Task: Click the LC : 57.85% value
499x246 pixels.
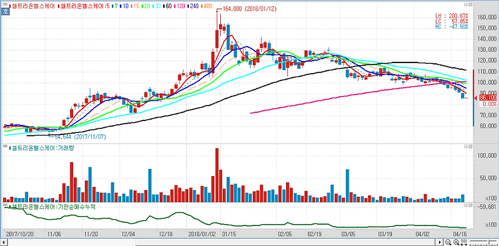Action: tap(452, 21)
